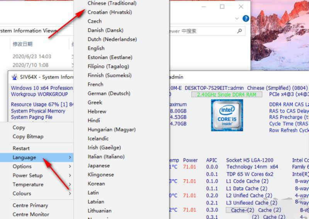Click the Explorer search input field
Viewport: 309px width, 219px height.
tap(207, 31)
